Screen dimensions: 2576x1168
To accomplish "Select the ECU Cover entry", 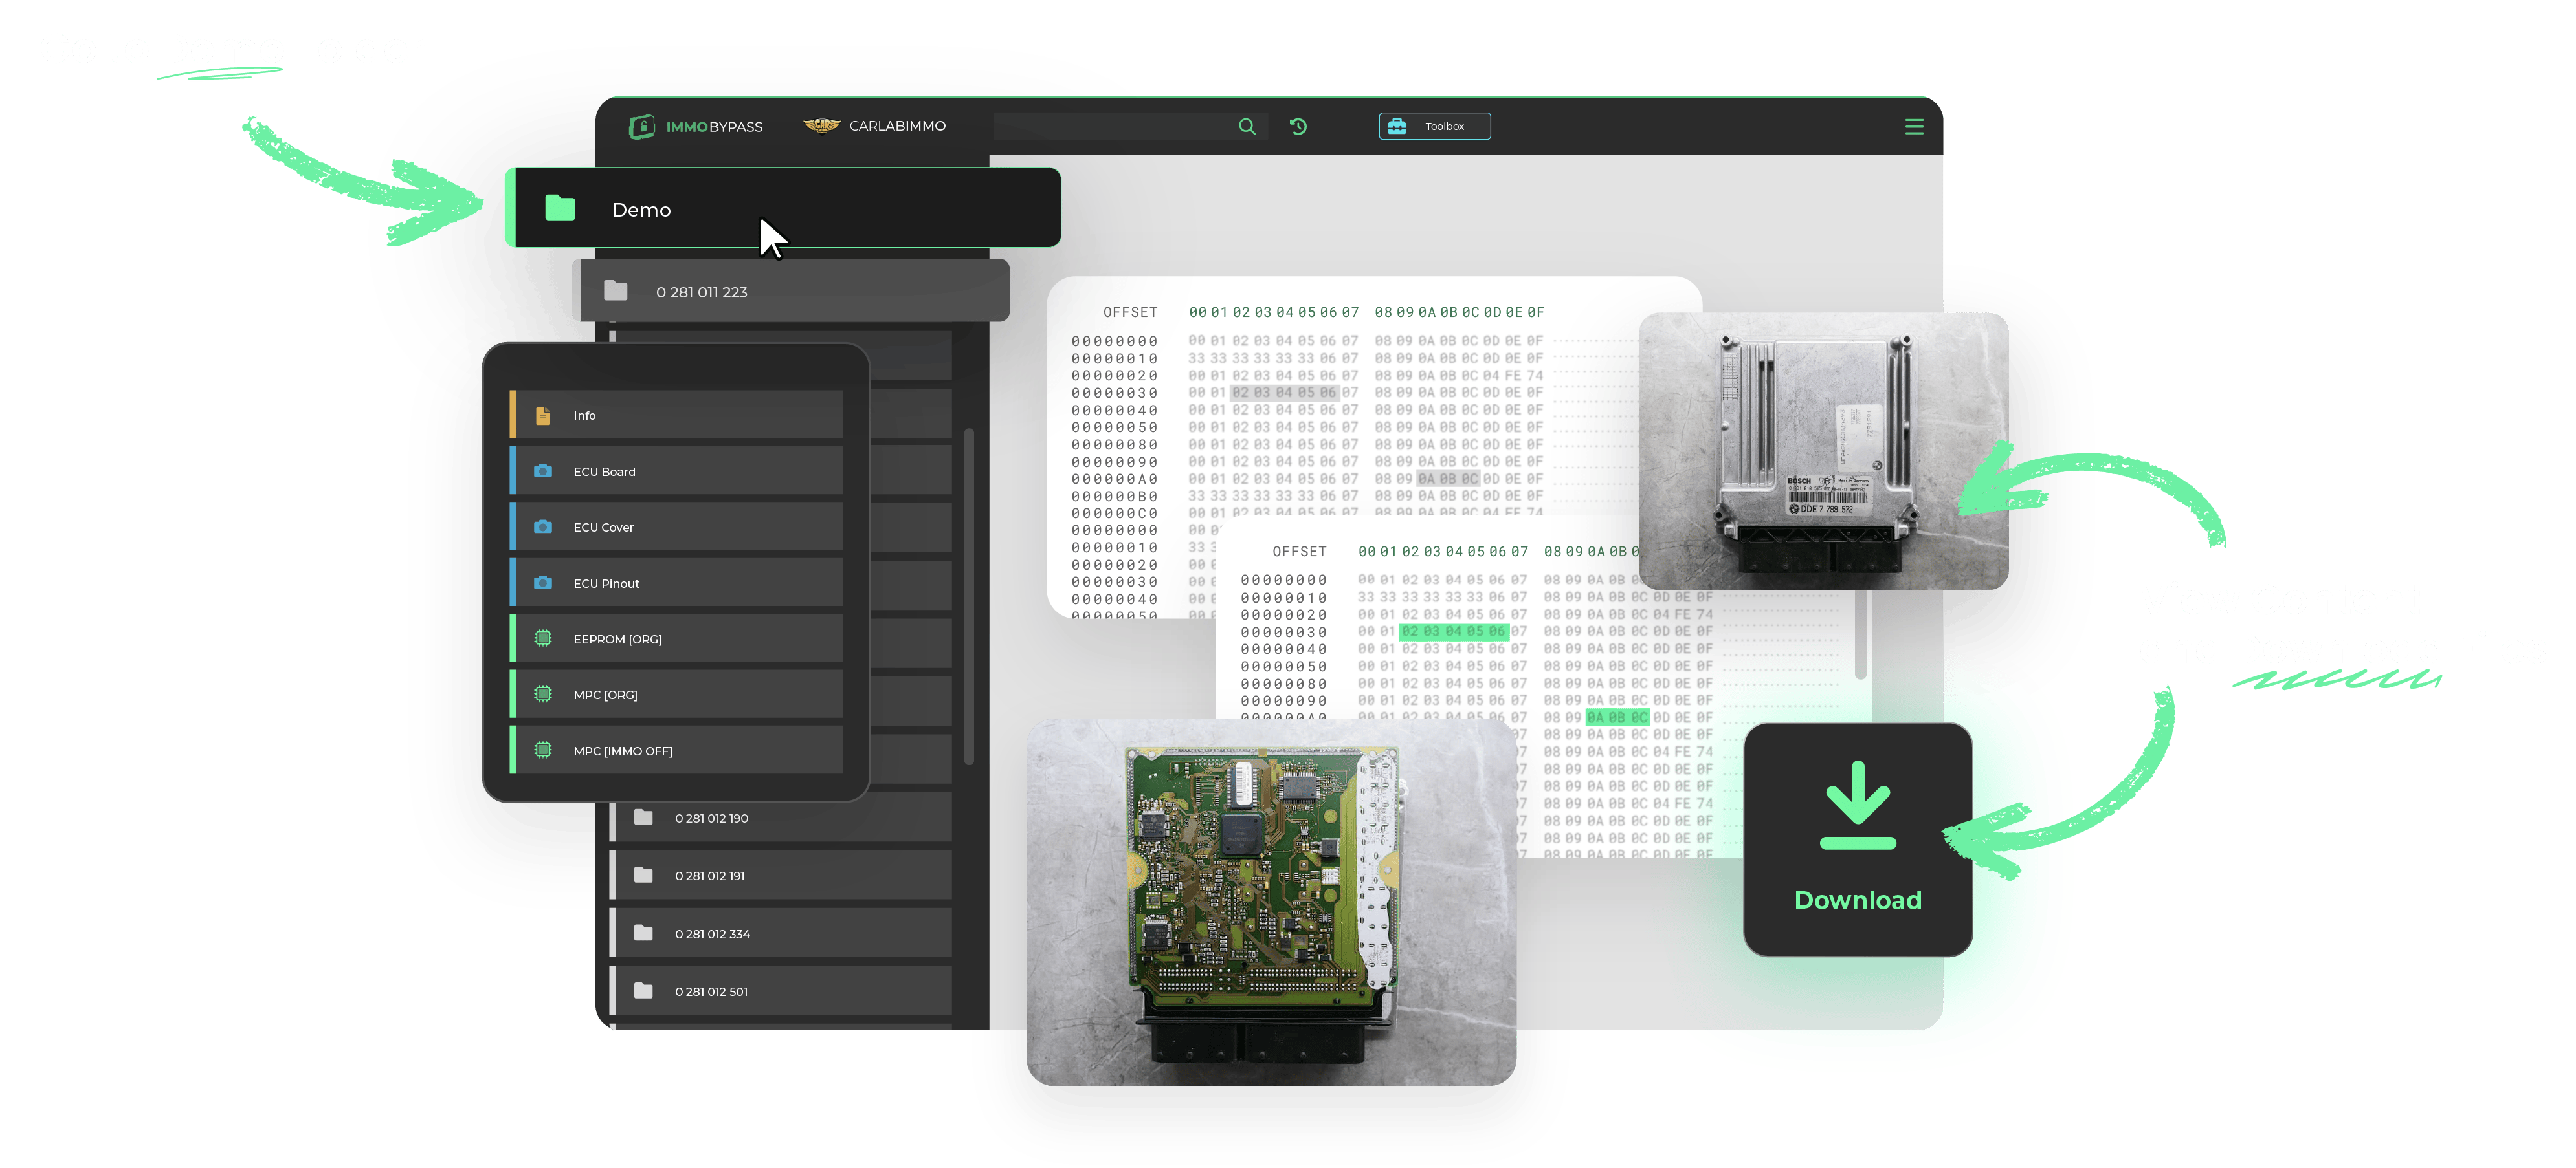I will point(676,526).
